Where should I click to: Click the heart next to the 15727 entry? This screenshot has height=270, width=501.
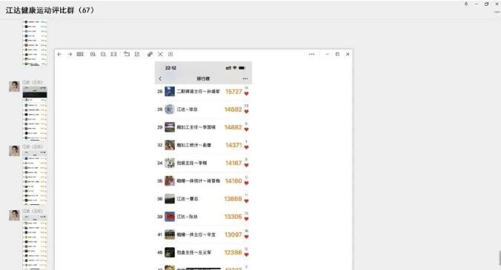(246, 93)
